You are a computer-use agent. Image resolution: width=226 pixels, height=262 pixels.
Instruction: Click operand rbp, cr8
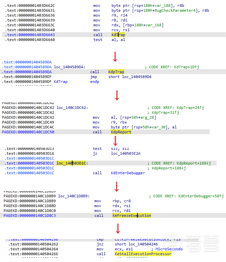pos(122,201)
